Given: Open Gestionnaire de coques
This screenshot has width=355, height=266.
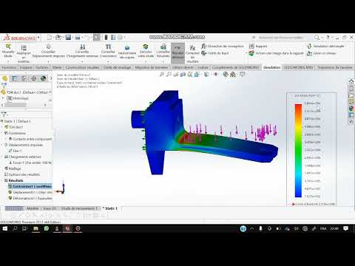Looking at the screenshot, I should pyautogui.click(x=127, y=52).
